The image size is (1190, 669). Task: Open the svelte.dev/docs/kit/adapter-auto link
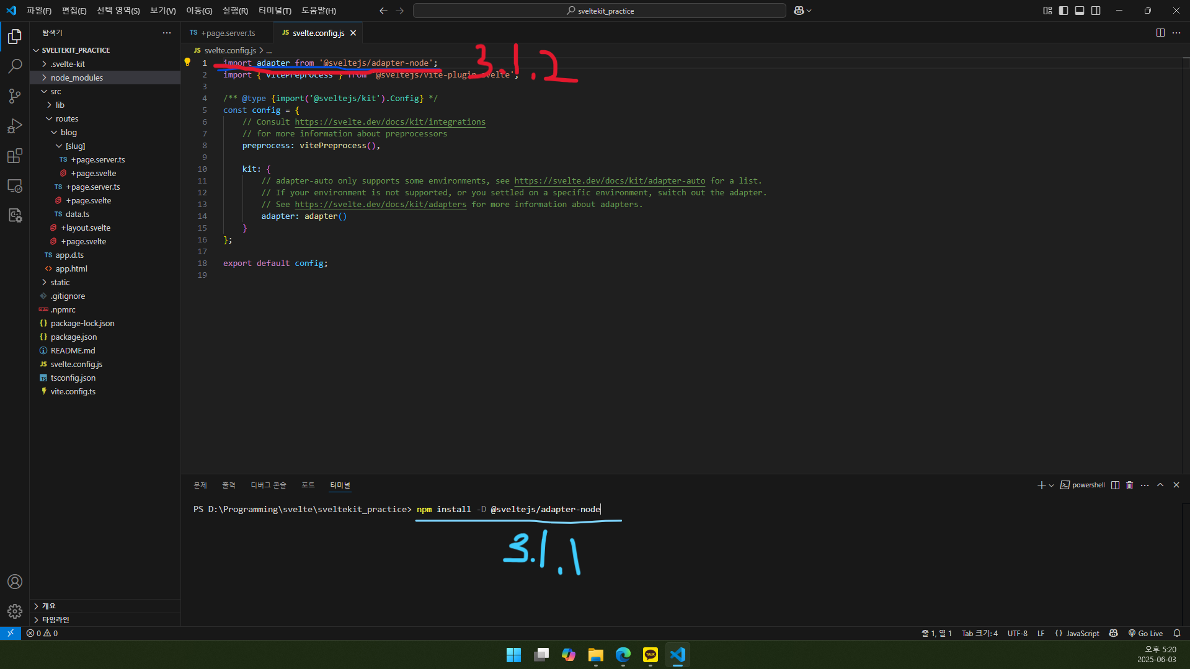click(x=610, y=180)
